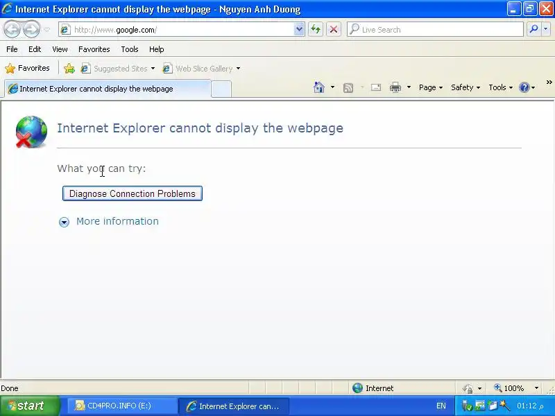Viewport: 555px width, 416px height.
Task: Open the Favorites center star button
Action: point(27,68)
